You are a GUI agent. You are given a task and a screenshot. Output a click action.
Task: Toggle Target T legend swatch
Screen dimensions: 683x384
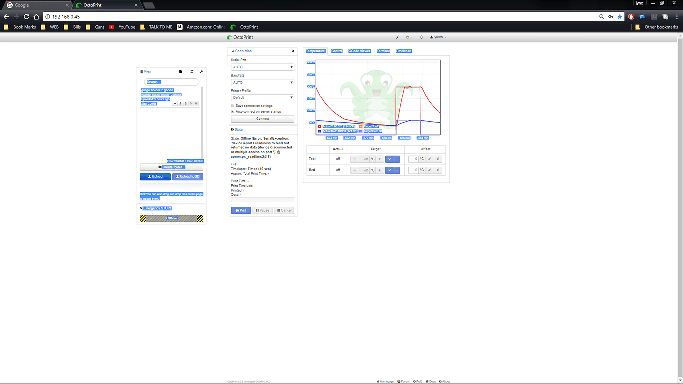[361, 127]
